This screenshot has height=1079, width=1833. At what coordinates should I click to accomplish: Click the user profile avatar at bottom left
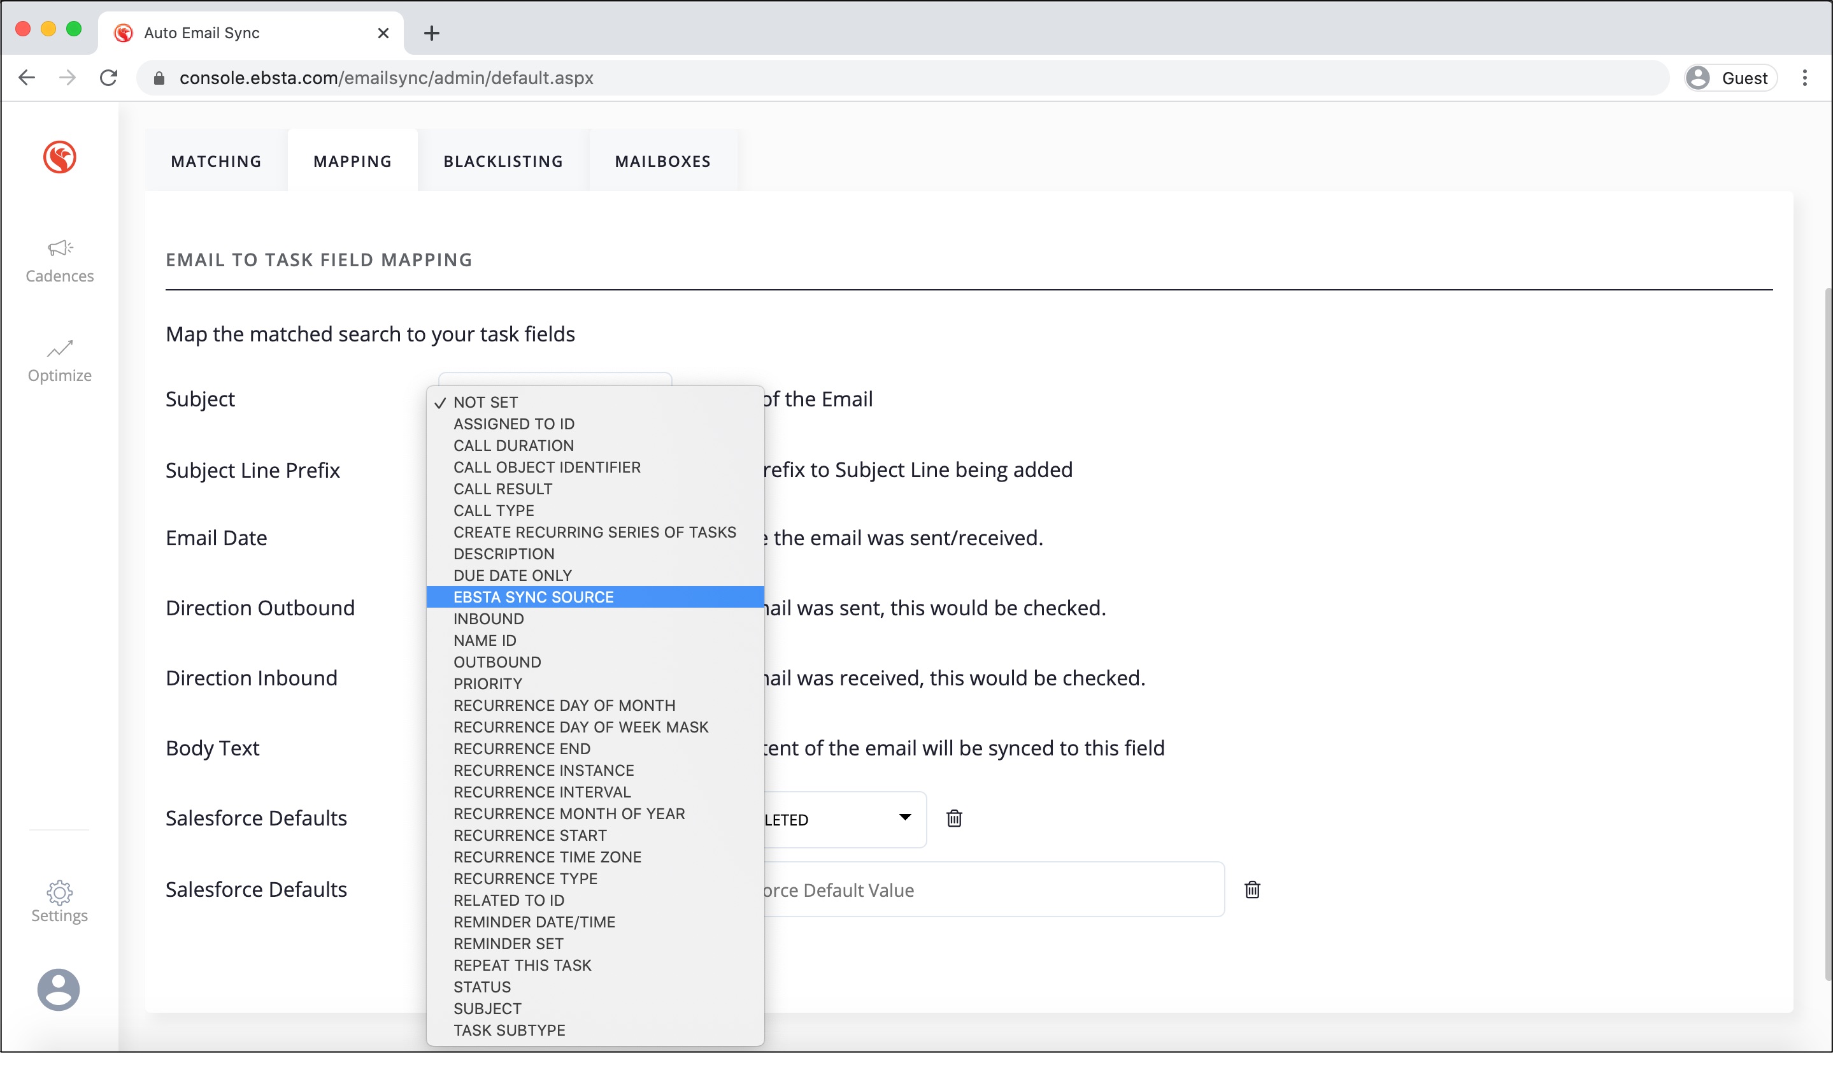[58, 989]
